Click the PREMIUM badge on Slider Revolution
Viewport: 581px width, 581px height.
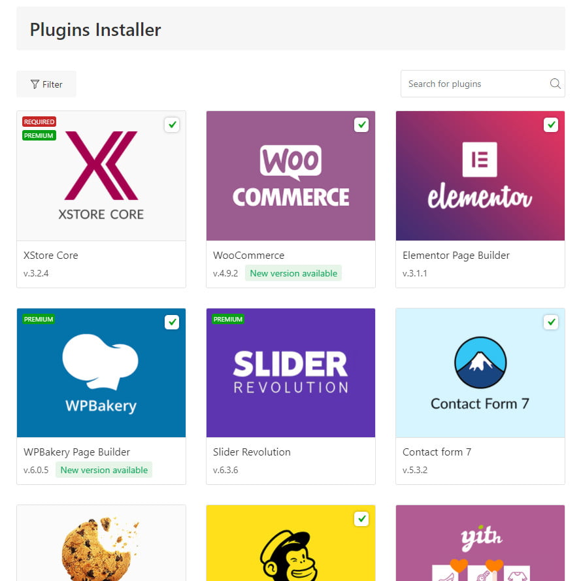(x=228, y=319)
